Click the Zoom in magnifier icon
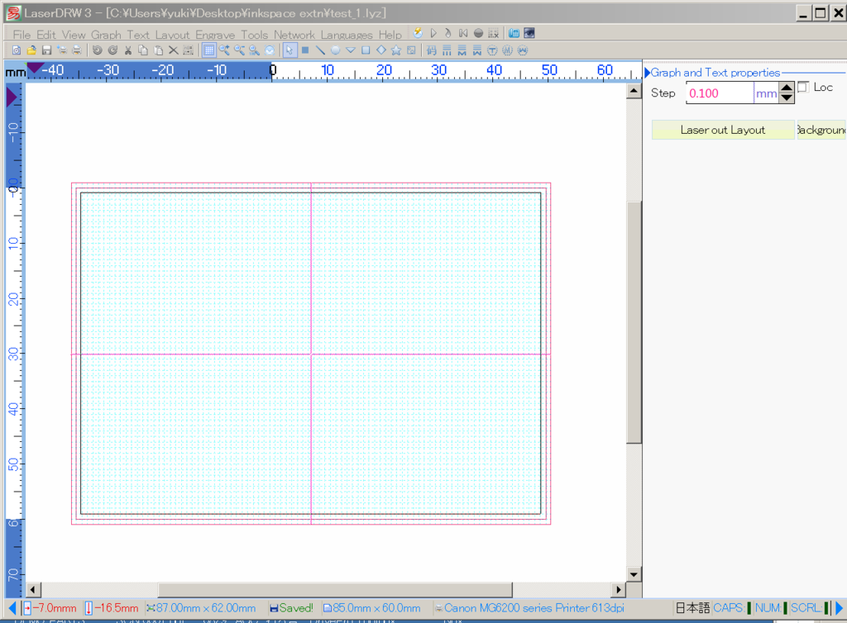Viewport: 847px width, 623px height. coord(224,50)
